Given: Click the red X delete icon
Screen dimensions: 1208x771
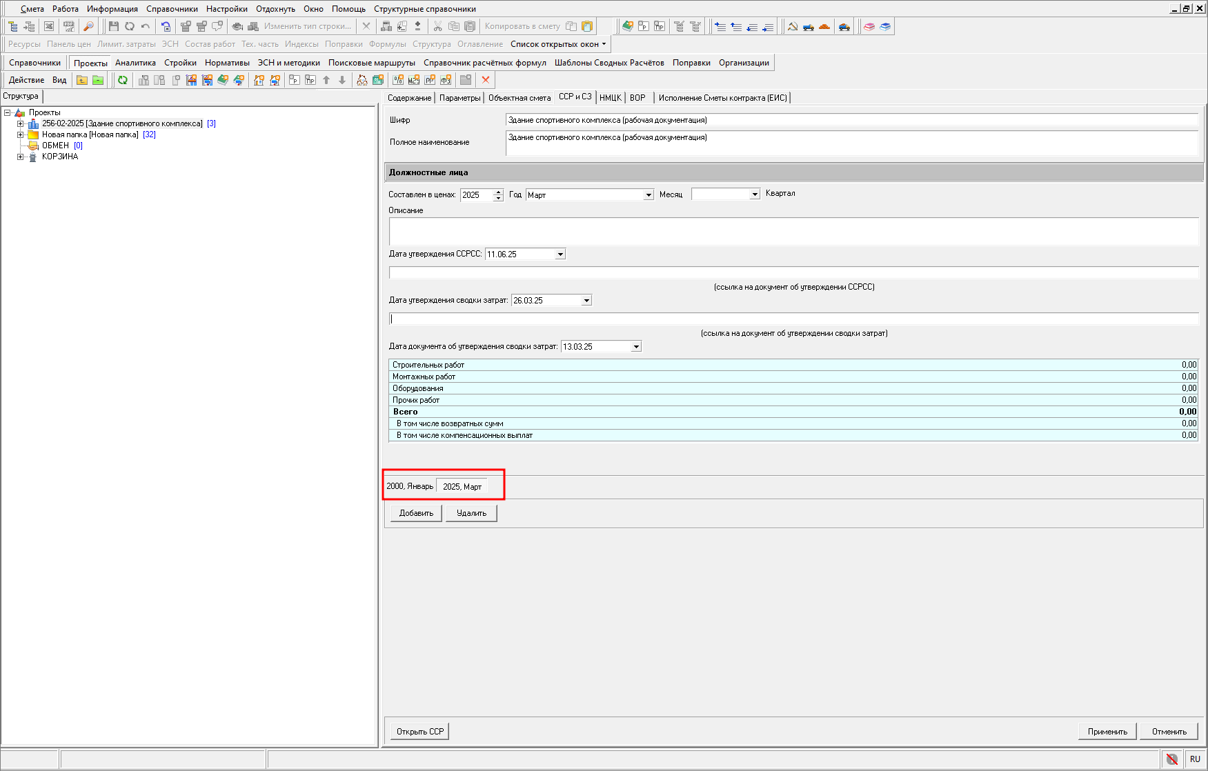Looking at the screenshot, I should [x=486, y=80].
